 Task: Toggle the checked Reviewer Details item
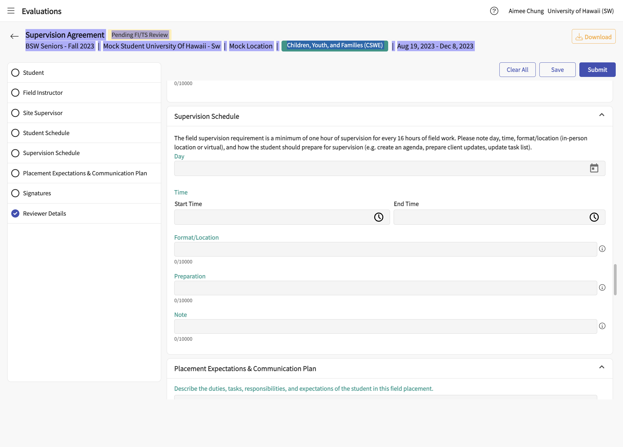coord(15,214)
